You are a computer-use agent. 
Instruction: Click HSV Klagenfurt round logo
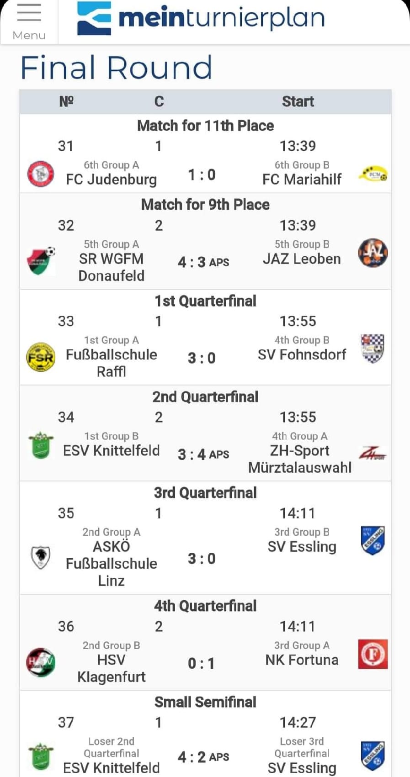click(41, 662)
